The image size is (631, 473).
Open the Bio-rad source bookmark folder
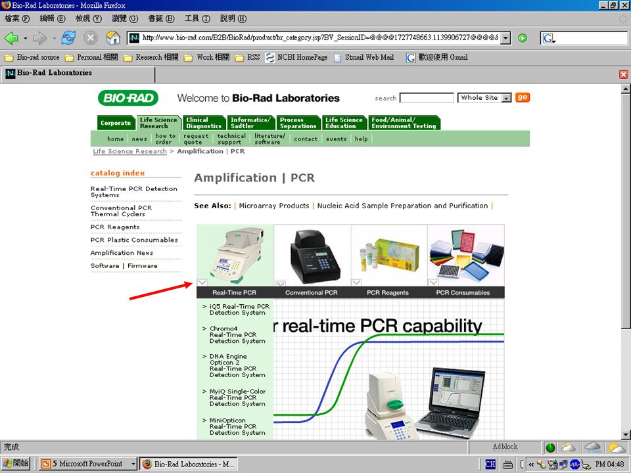(32, 58)
